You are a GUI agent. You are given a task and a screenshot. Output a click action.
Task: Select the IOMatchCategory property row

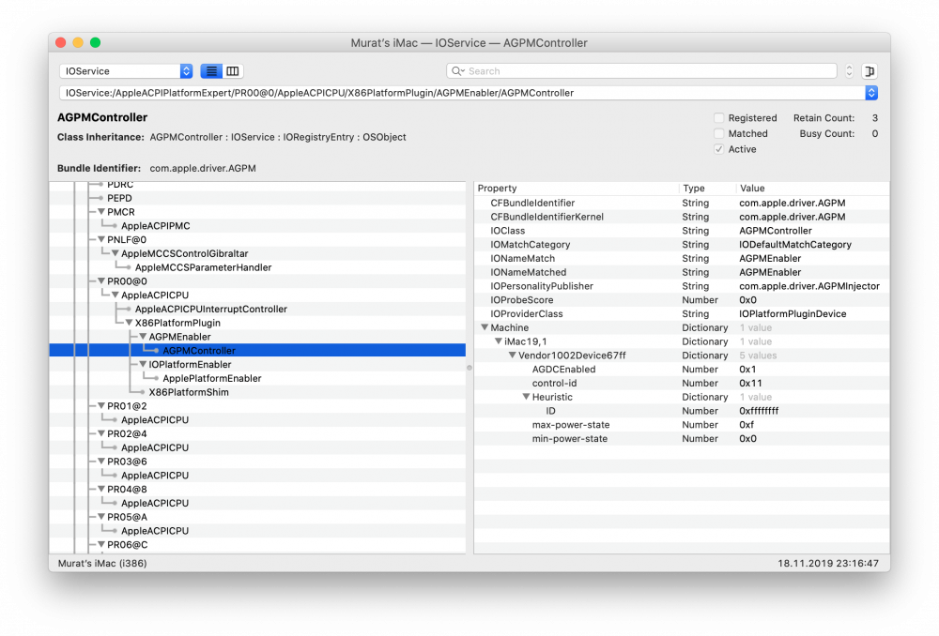(682, 245)
